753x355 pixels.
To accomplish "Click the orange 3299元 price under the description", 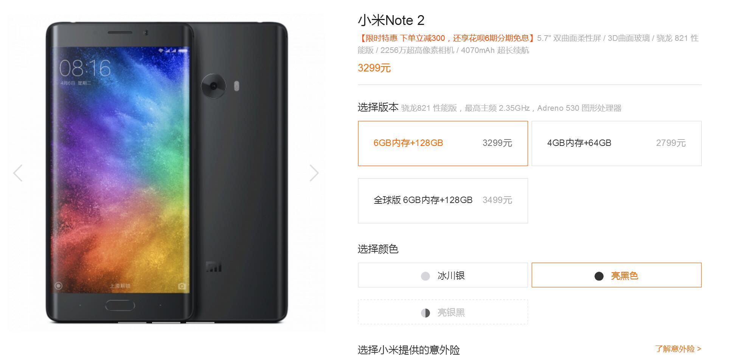I will click(374, 68).
